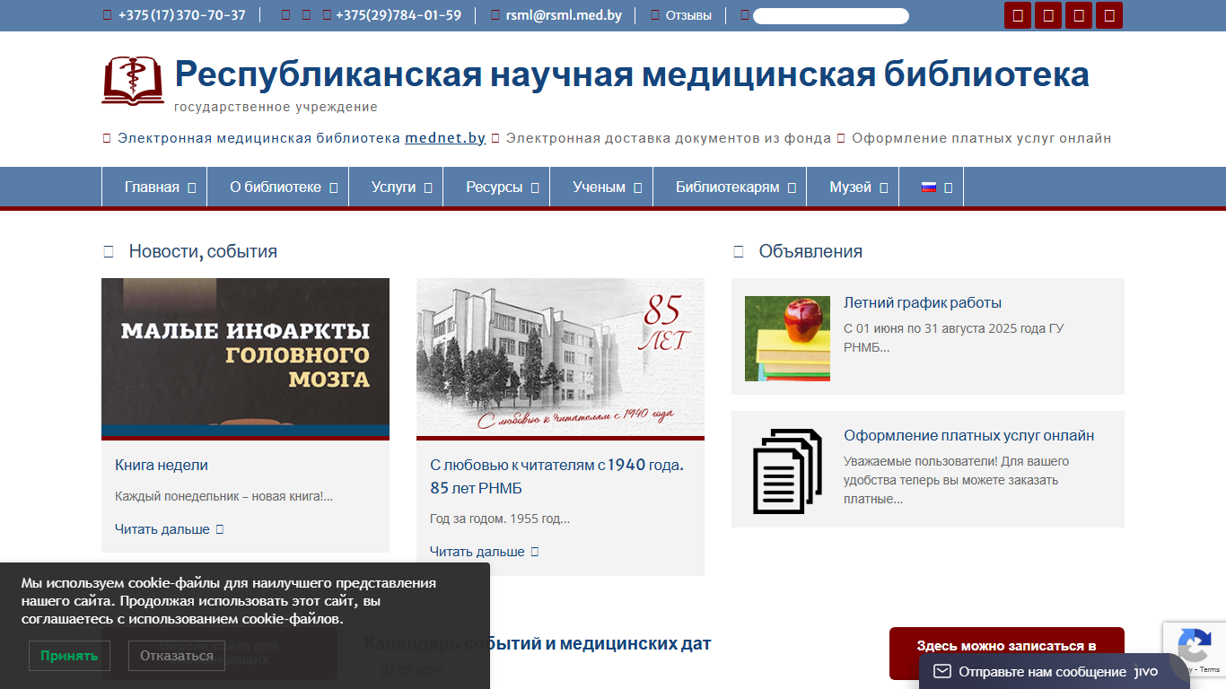Click the search field in top bar
This screenshot has width=1226, height=689.
click(x=831, y=16)
